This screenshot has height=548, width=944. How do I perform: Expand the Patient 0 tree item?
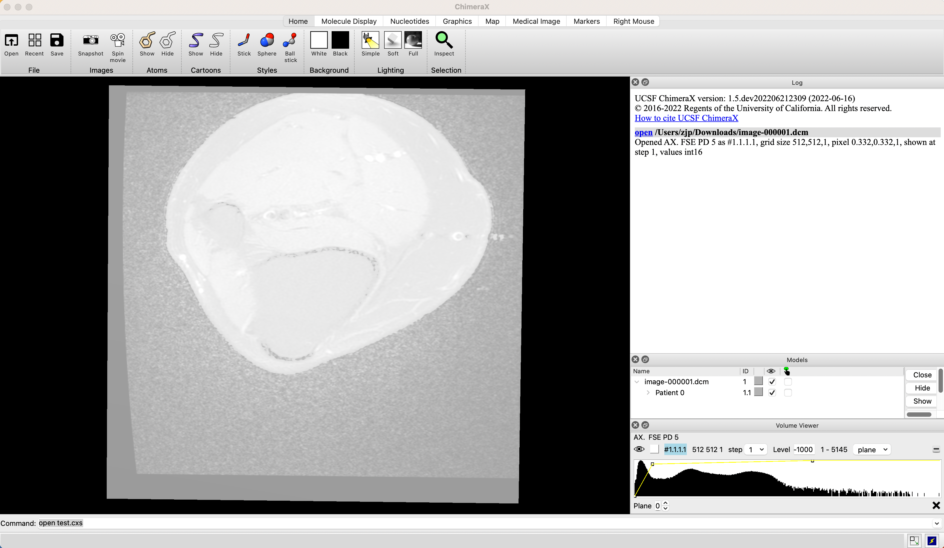648,393
